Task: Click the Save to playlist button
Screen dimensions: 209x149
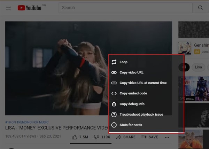Action: point(149,137)
